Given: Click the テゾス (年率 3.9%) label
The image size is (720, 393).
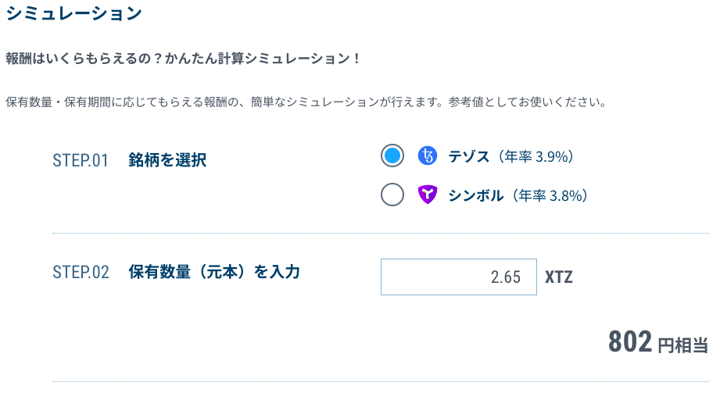Looking at the screenshot, I should 510,156.
